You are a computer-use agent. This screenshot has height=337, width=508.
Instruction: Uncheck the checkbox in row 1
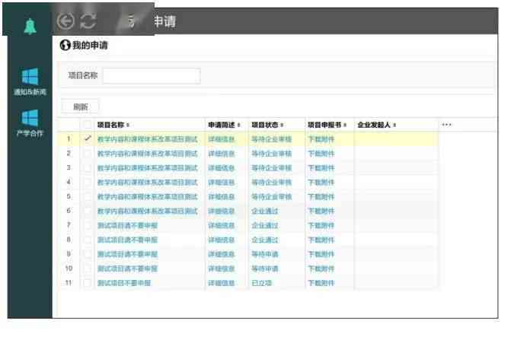pyautogui.click(x=87, y=139)
